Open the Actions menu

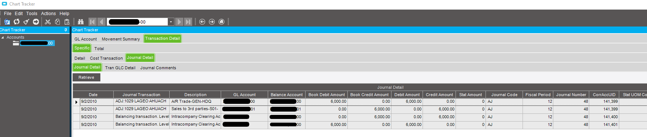pos(49,13)
